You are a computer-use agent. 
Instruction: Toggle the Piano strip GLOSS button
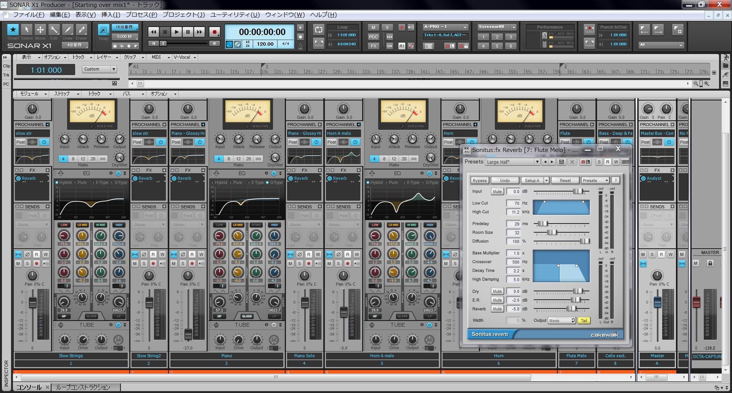coord(247,316)
